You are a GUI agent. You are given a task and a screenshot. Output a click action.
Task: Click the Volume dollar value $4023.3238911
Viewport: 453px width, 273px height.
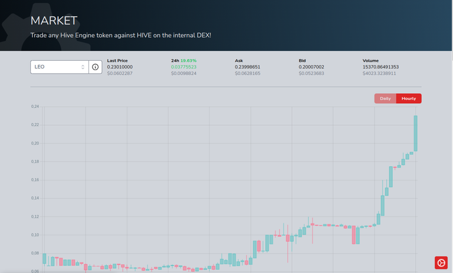379,73
